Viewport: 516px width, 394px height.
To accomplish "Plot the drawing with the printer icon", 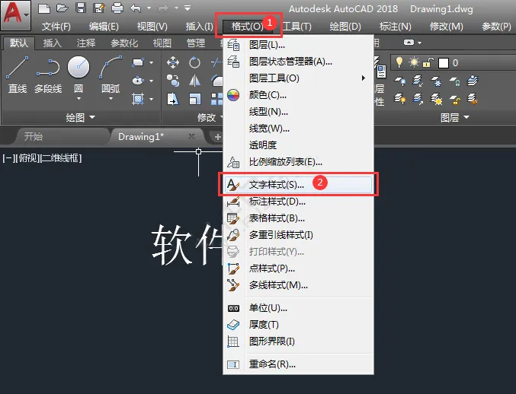I will click(117, 8).
